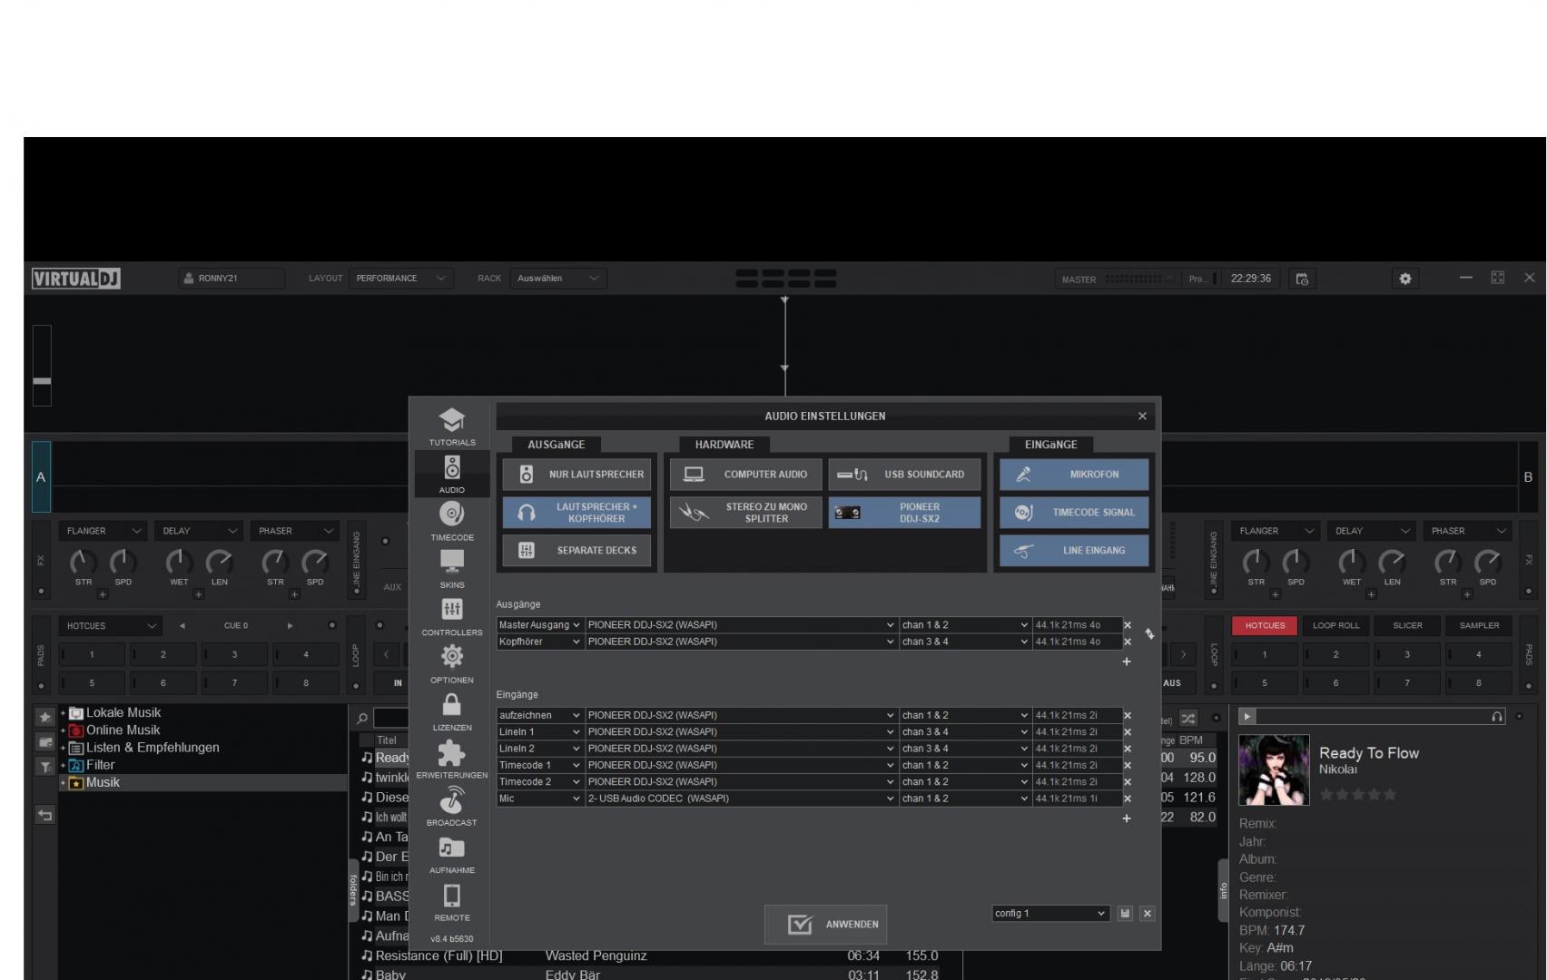The image size is (1547, 980).
Task: Choose Computer Audio hardware
Action: (x=745, y=475)
